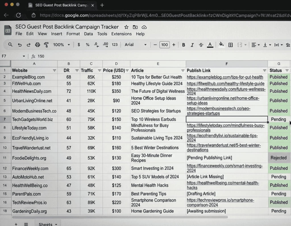Open the exampleblog.com tips-for-gut-health link
This screenshot has height=226, width=291.
[225, 77]
